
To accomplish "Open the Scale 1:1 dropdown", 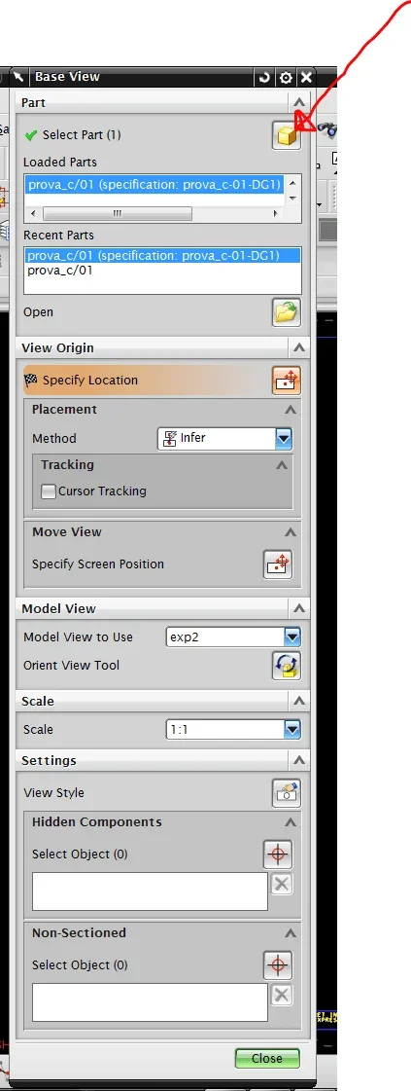I will 233,729.
